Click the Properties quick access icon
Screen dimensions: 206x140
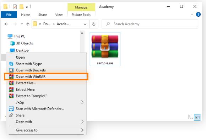click(x=15, y=6)
